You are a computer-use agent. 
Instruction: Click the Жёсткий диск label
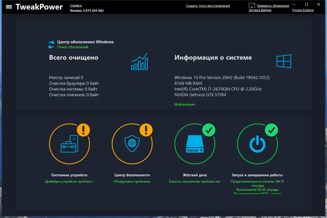point(195,175)
